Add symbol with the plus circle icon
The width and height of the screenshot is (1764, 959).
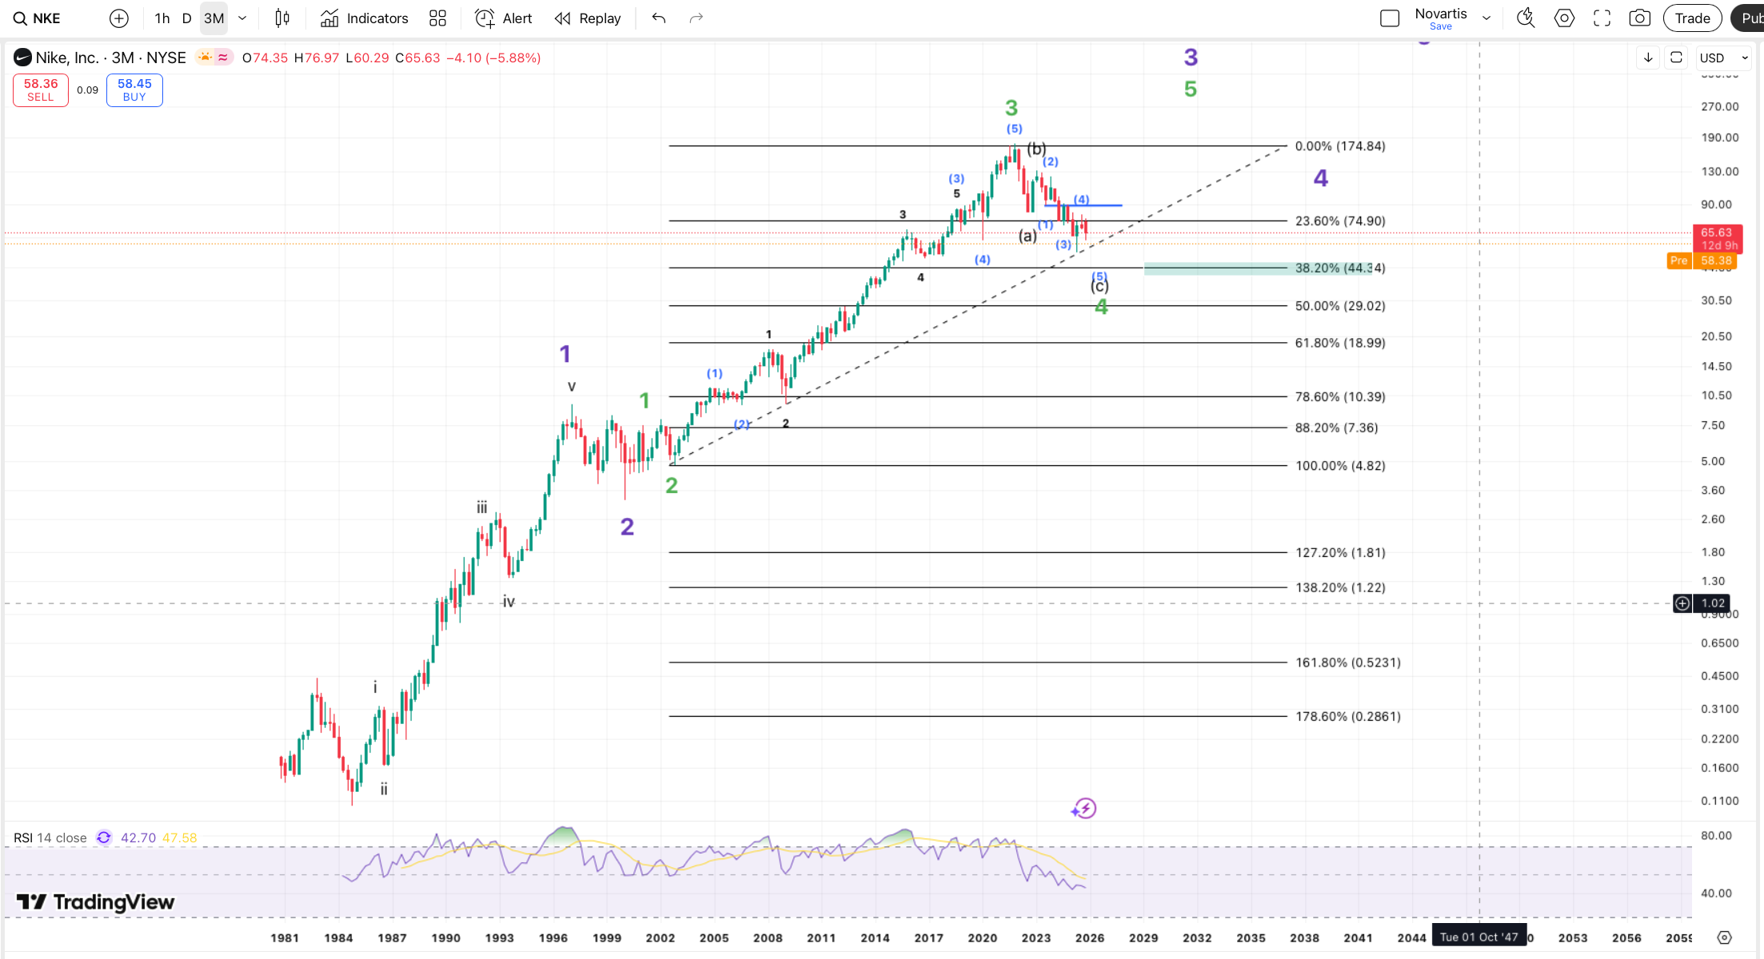click(x=118, y=18)
